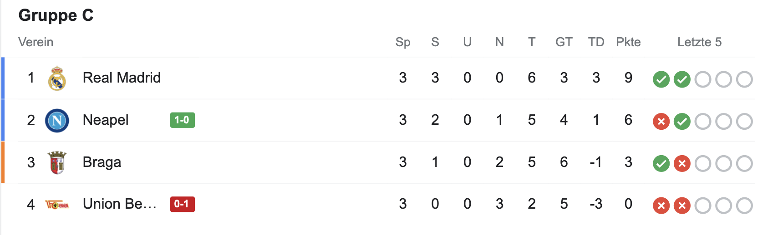Click the red 0-1 live score badge
The width and height of the screenshot is (783, 235).
182,204
